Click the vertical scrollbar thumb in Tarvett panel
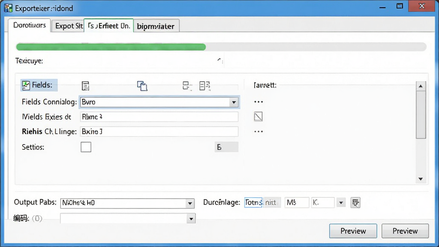Image resolution: width=439 pixels, height=247 pixels. coord(421,114)
